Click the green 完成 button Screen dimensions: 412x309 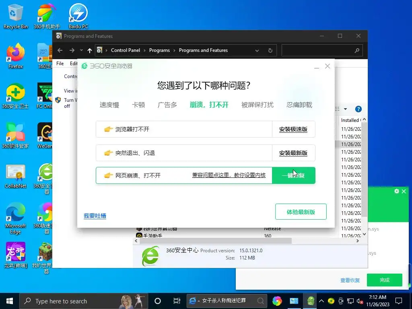click(x=384, y=280)
